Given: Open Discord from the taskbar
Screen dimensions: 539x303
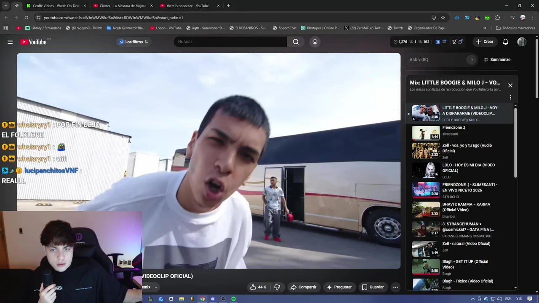Looking at the screenshot, I should click(213, 299).
